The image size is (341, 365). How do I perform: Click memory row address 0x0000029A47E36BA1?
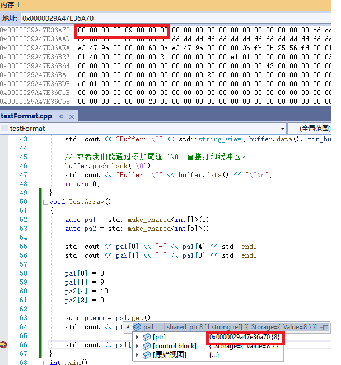click(35, 75)
